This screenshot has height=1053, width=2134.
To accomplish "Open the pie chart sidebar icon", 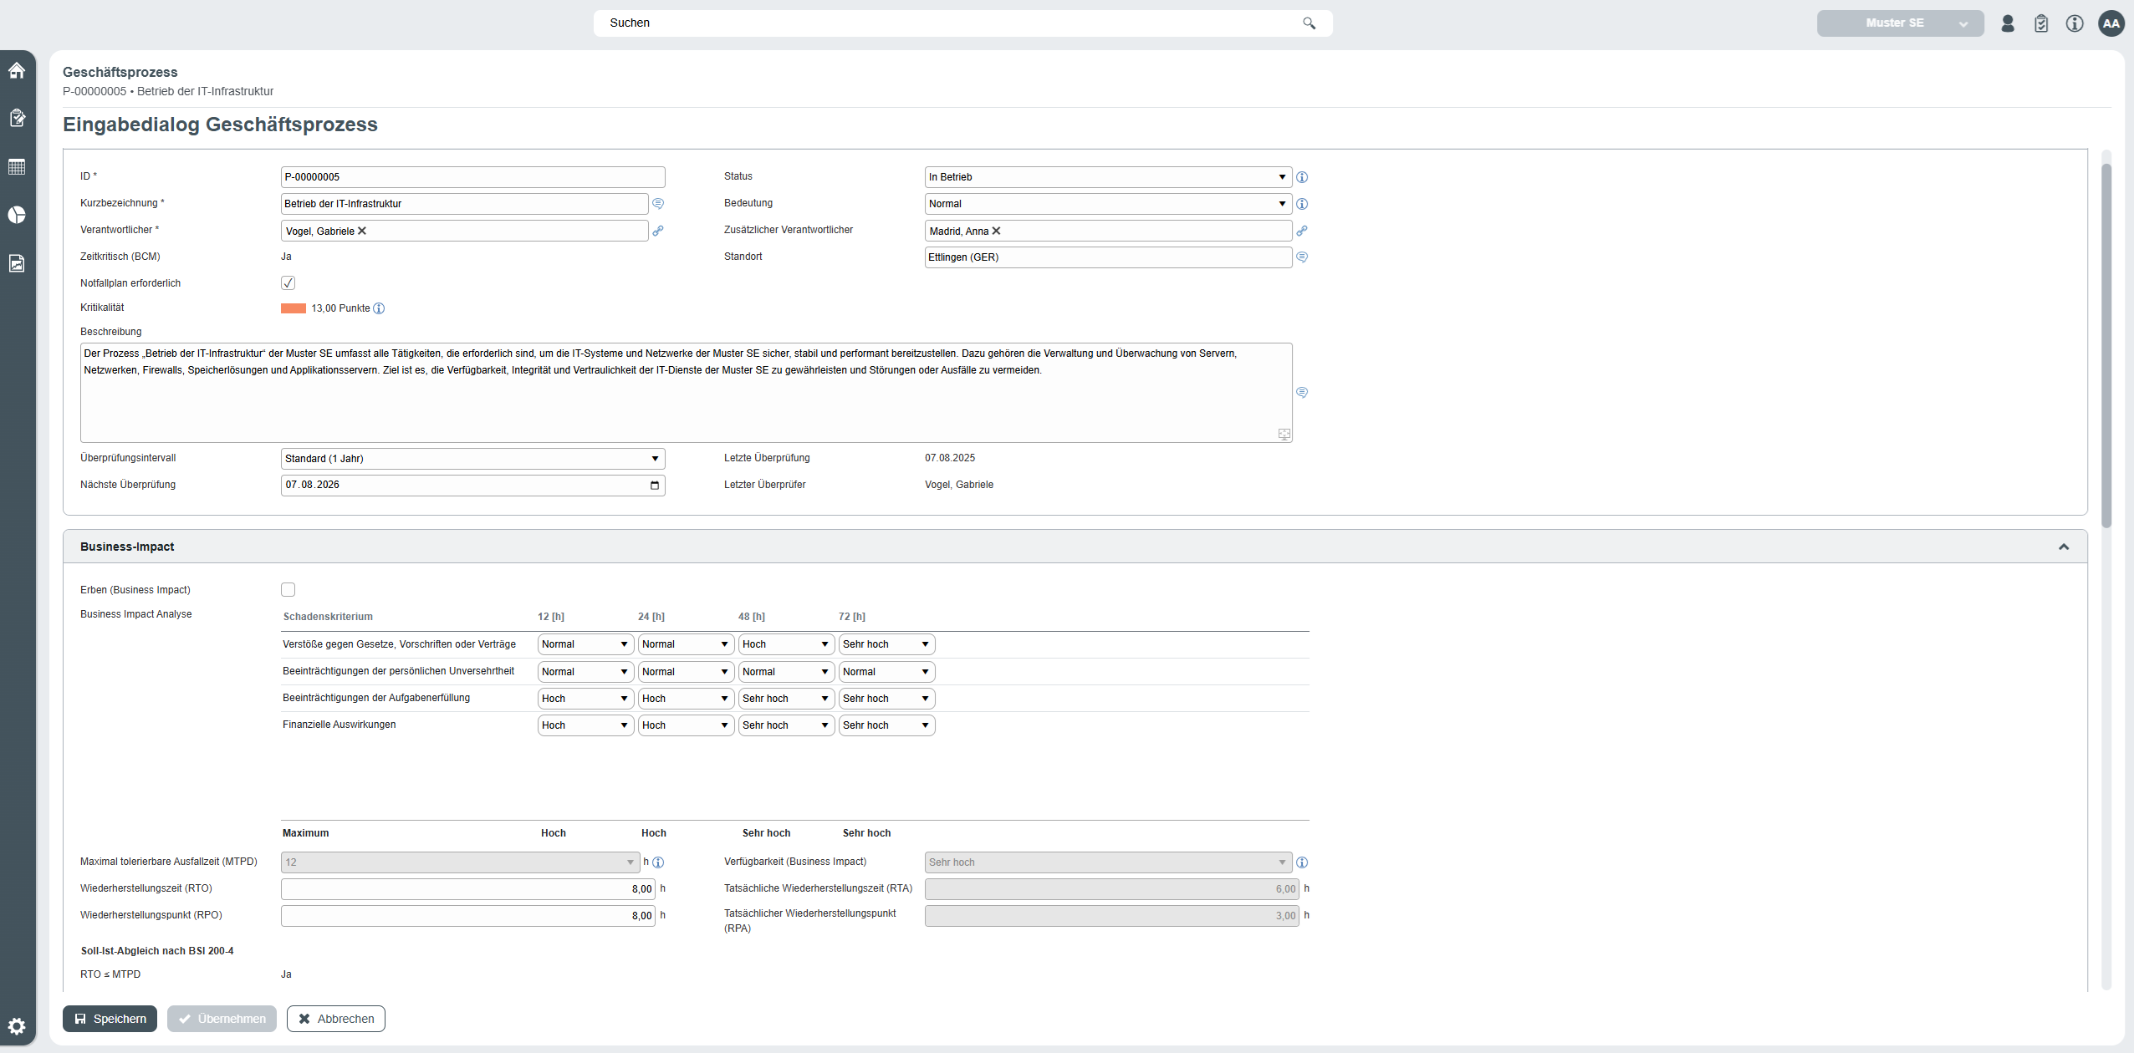I will [17, 215].
